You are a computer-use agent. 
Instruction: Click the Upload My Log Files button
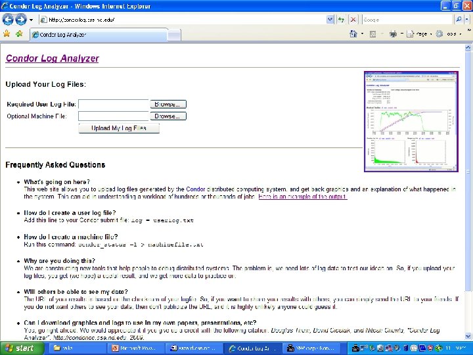[x=119, y=128]
